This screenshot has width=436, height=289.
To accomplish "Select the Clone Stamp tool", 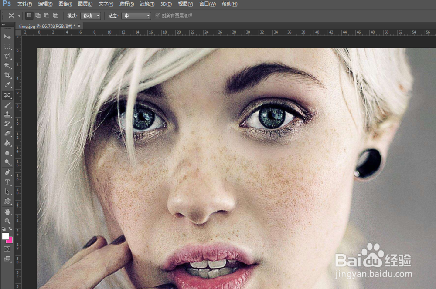I will [7, 114].
